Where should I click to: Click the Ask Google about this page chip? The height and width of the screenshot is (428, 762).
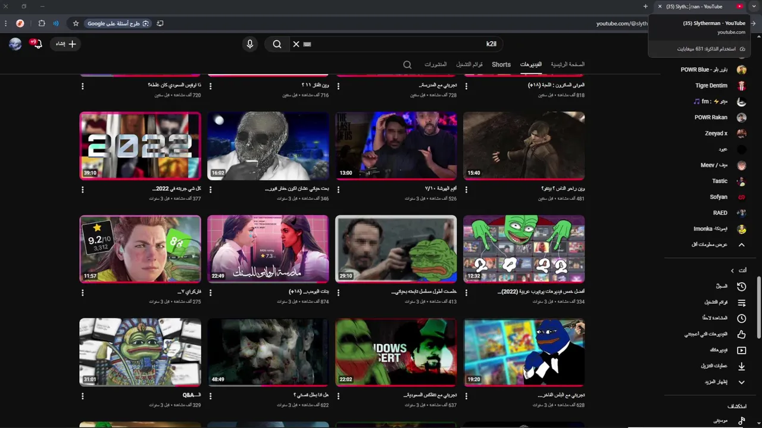point(118,23)
